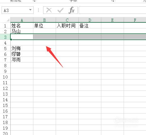Select column C header

point(67,20)
